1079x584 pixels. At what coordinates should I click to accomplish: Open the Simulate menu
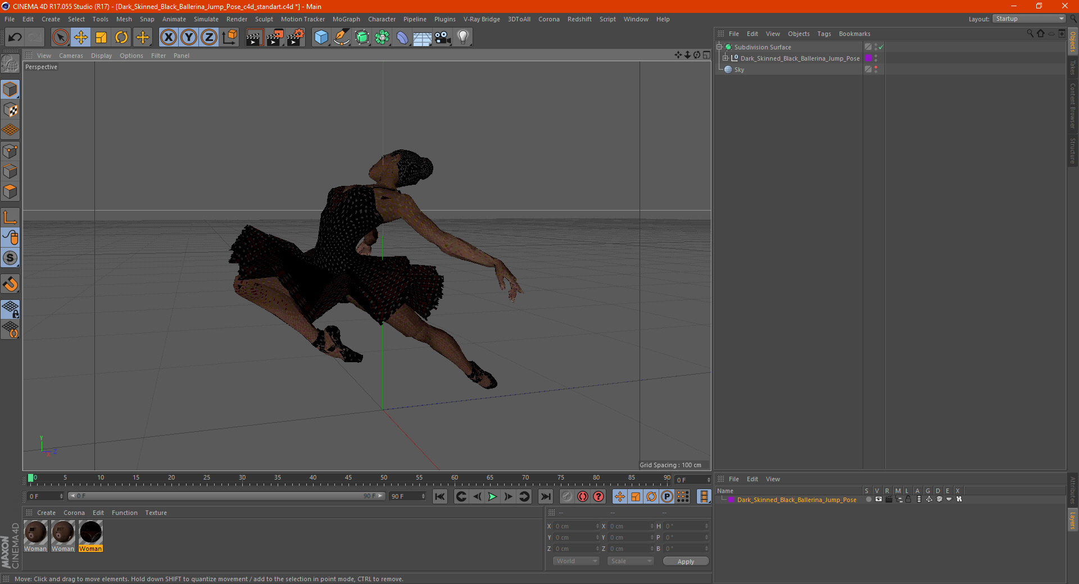[x=206, y=19]
